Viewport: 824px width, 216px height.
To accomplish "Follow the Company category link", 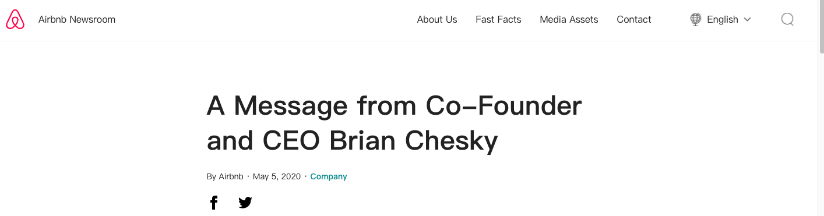I will click(x=329, y=176).
